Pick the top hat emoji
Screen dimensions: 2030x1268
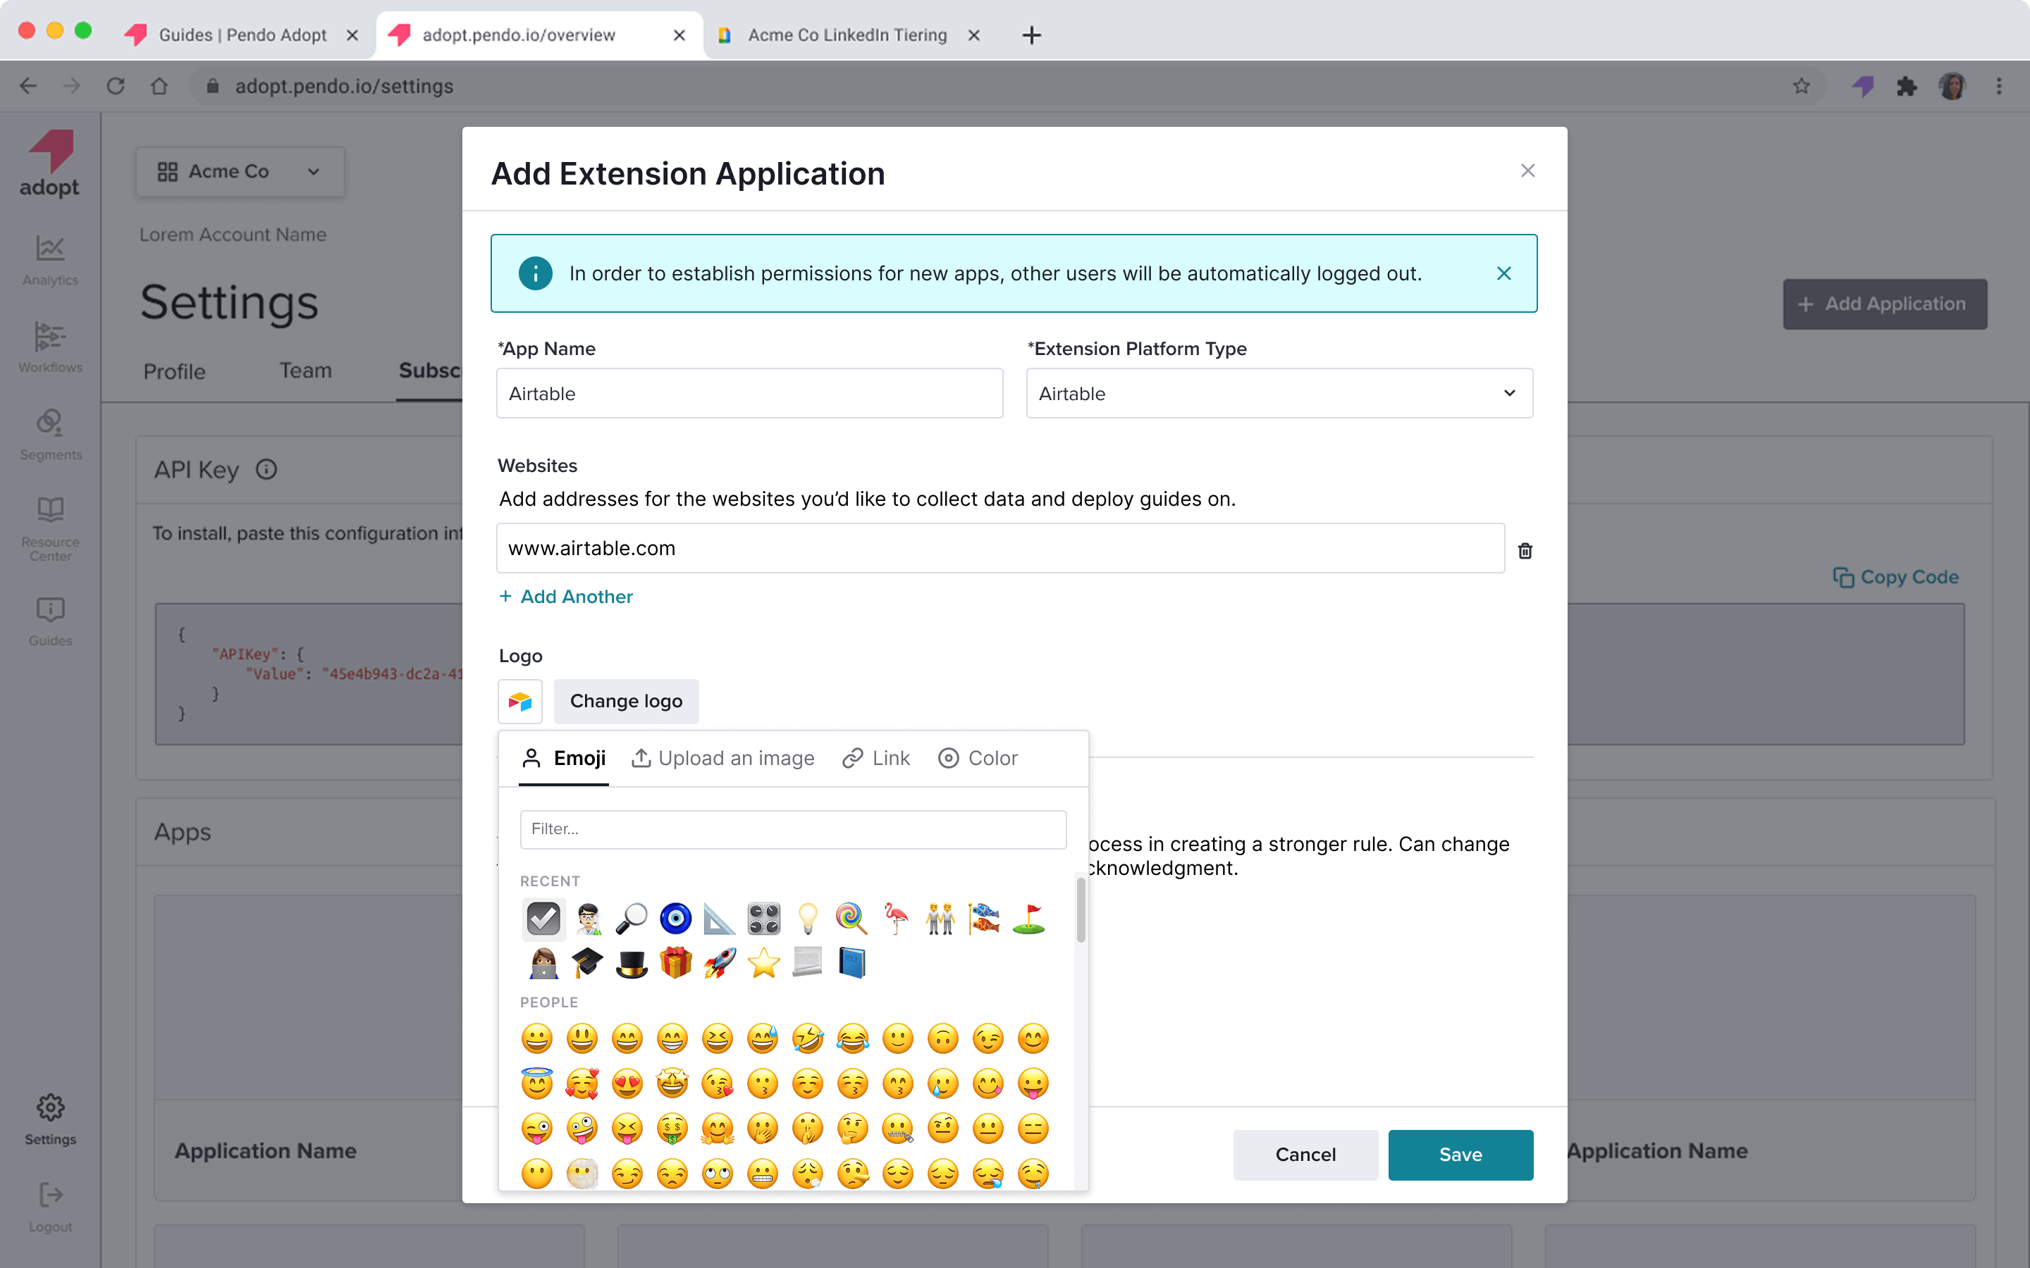631,963
